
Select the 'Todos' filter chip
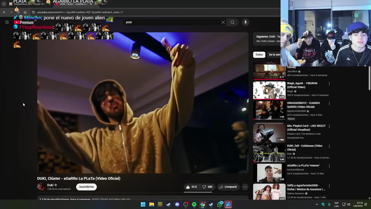(x=259, y=55)
